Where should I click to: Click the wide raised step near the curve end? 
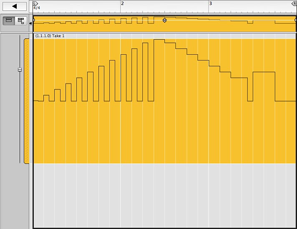point(264,73)
